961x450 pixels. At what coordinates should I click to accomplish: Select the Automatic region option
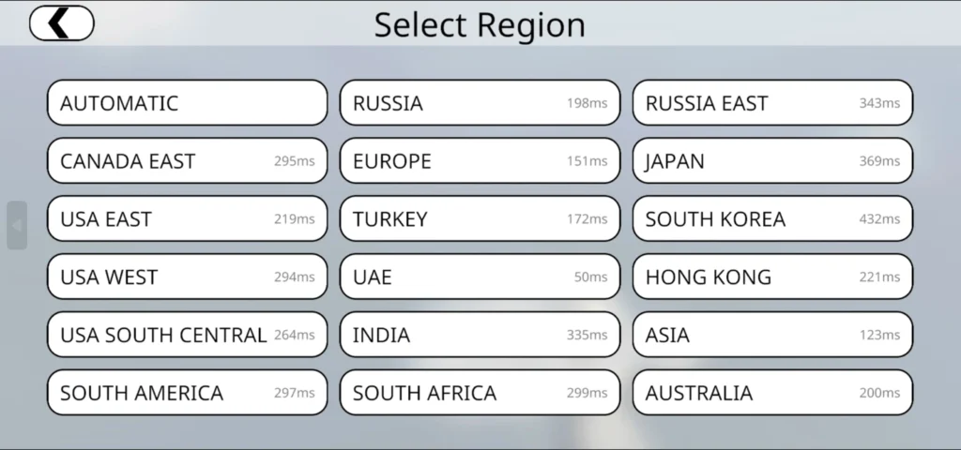coord(187,103)
